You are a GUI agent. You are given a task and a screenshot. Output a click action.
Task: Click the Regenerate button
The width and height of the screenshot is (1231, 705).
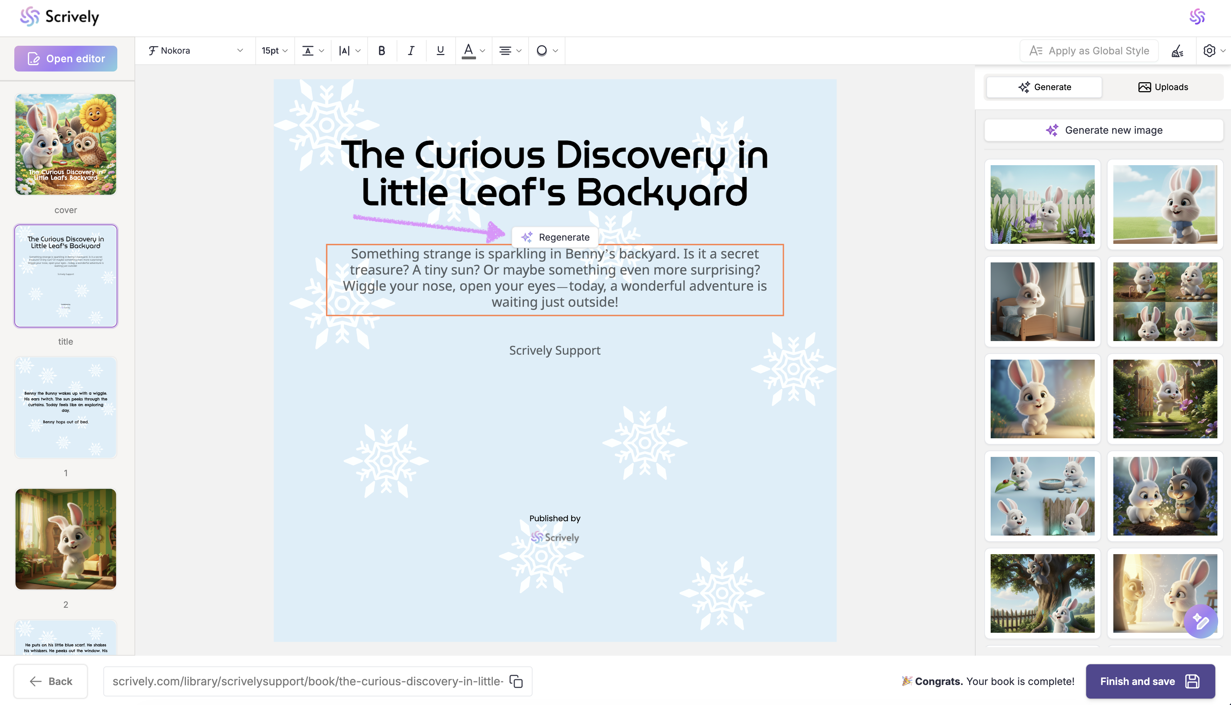(555, 237)
